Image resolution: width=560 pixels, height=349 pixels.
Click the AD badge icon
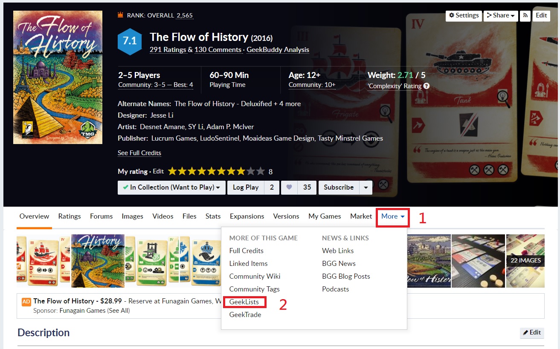26,301
